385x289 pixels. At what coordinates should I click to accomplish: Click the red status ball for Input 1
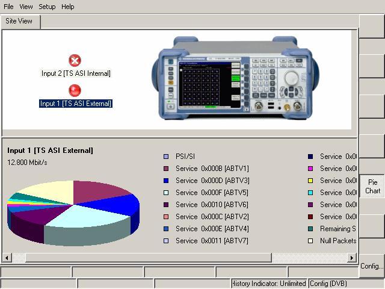tap(75, 90)
